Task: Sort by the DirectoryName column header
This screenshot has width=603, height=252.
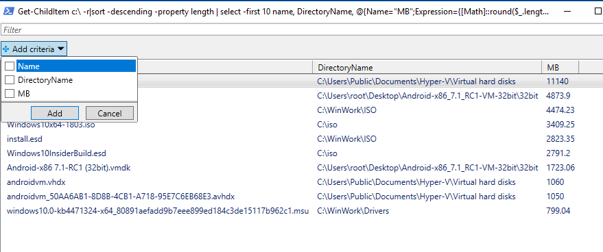Action: [427, 68]
